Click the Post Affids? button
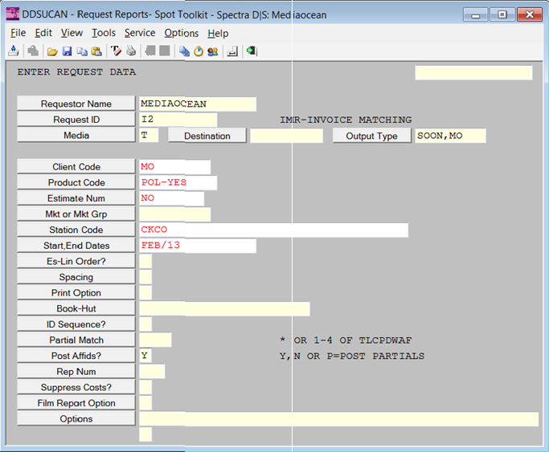The width and height of the screenshot is (549, 452). click(76, 356)
